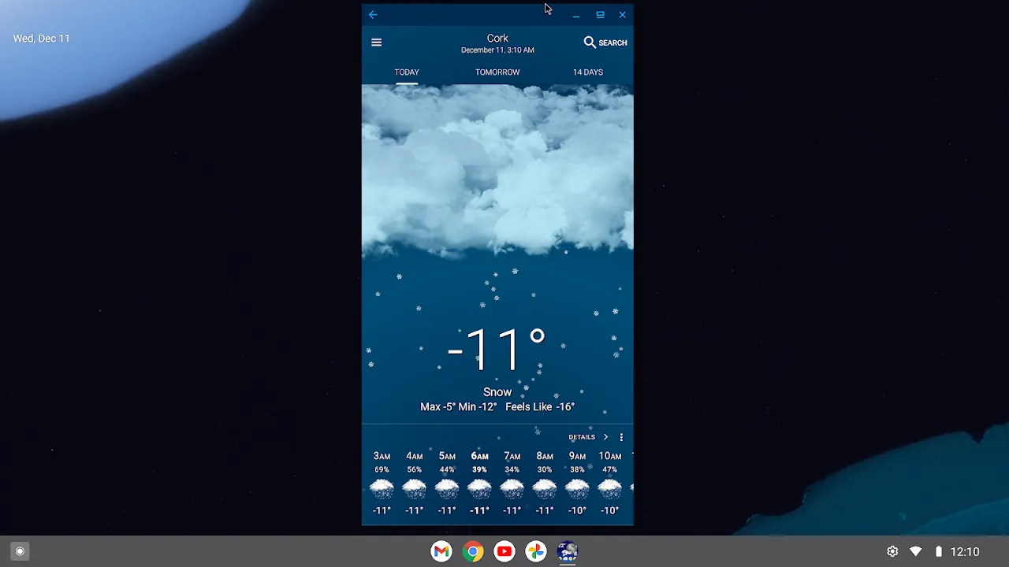Click the Cork city name
The width and height of the screenshot is (1009, 567).
[x=497, y=38]
